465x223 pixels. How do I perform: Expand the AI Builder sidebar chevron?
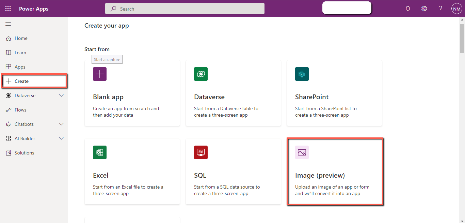tap(61, 138)
